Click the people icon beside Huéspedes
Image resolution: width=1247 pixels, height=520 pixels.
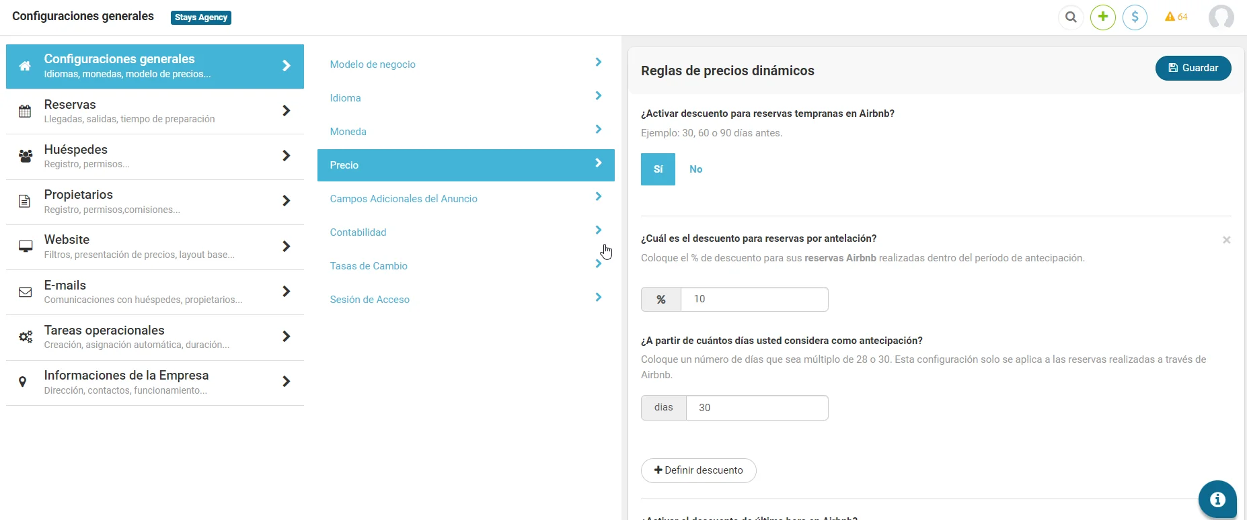point(26,157)
